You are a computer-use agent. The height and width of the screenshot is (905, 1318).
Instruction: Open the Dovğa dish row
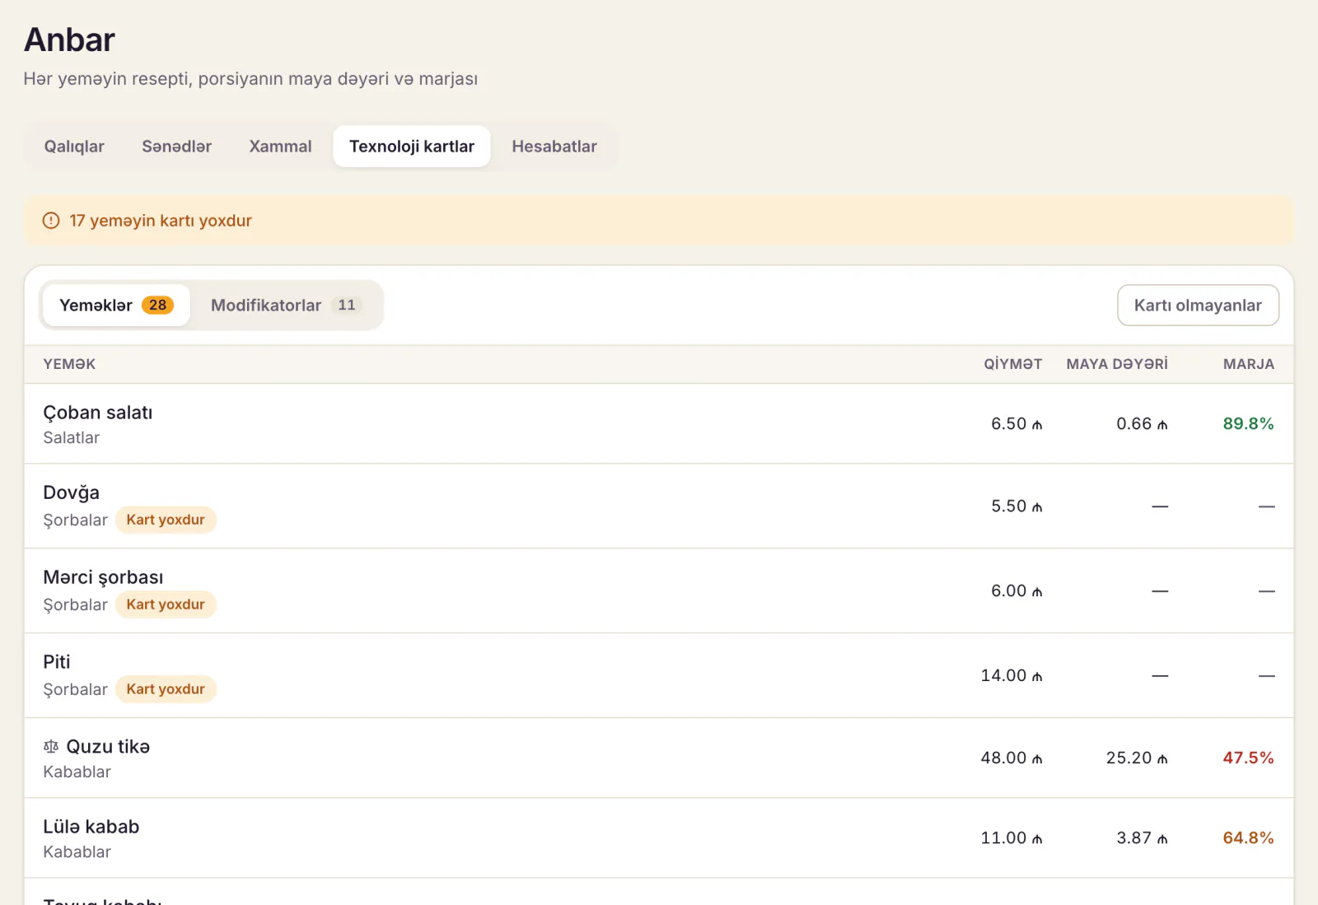(x=659, y=506)
